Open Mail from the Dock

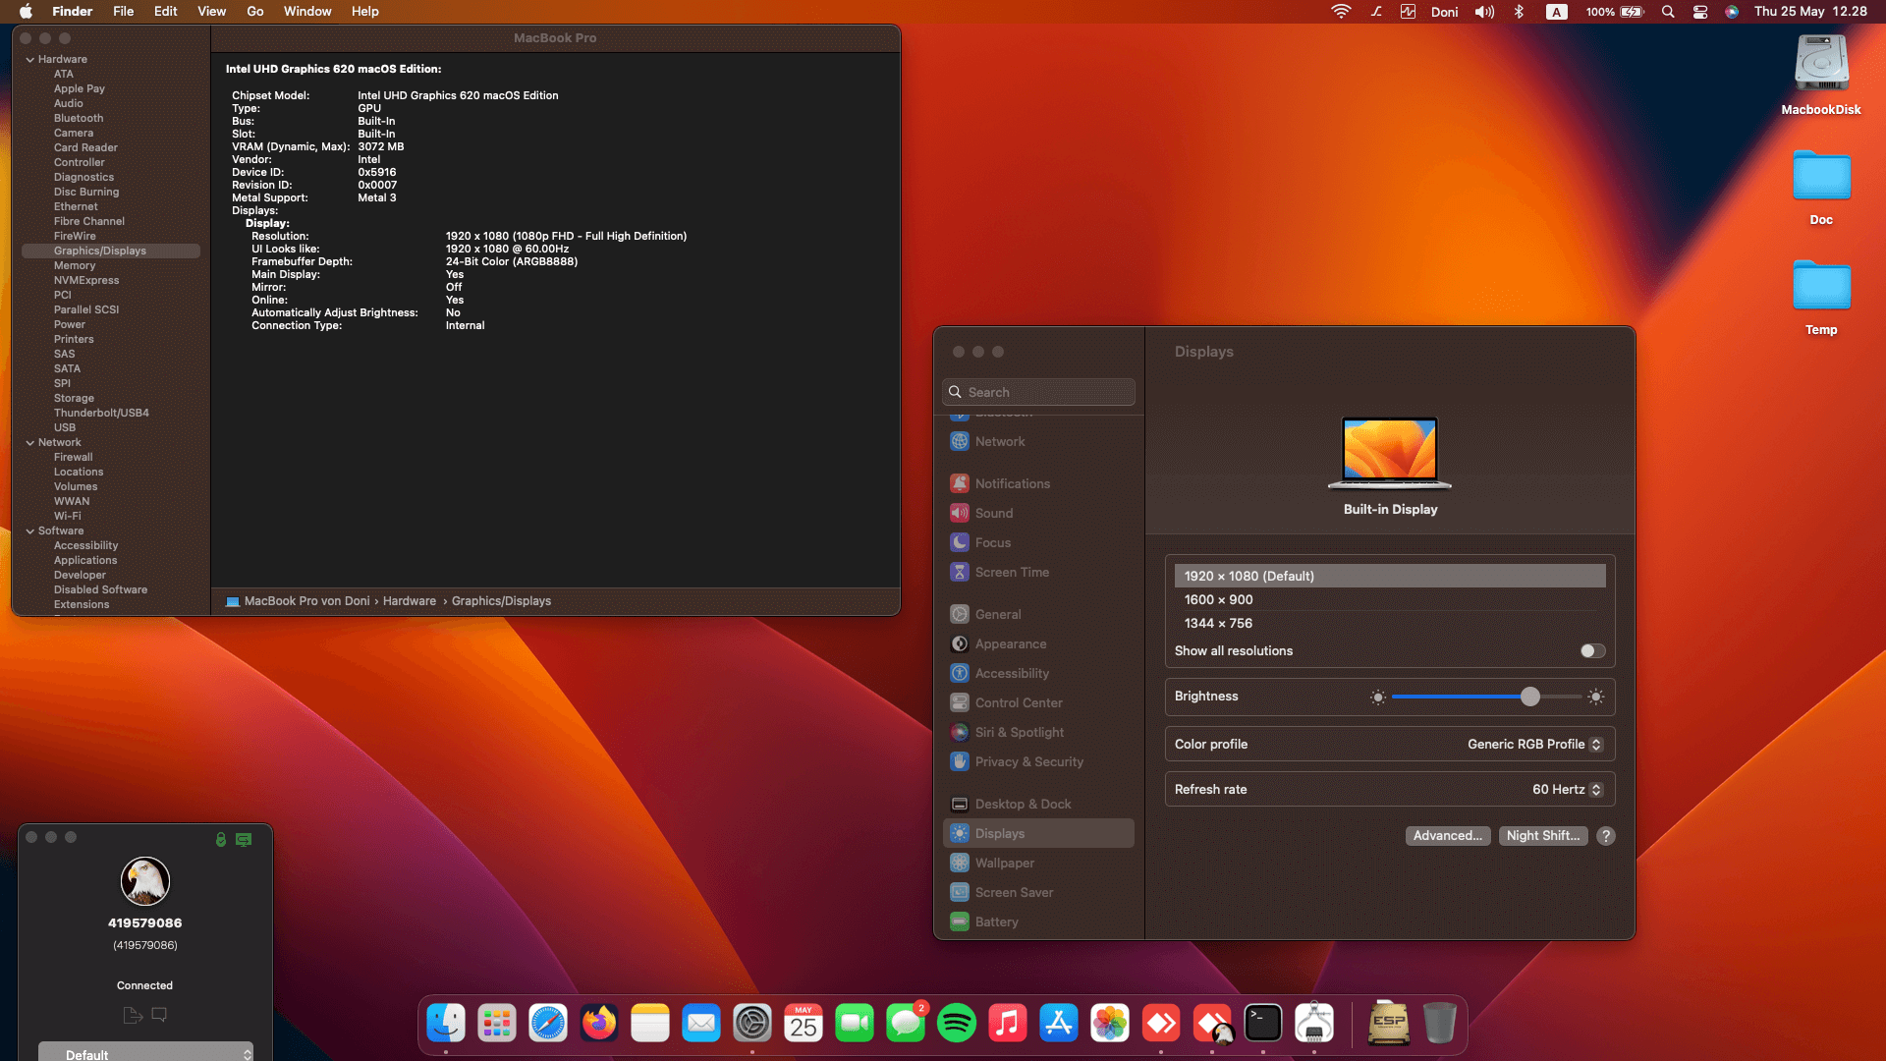[701, 1024]
